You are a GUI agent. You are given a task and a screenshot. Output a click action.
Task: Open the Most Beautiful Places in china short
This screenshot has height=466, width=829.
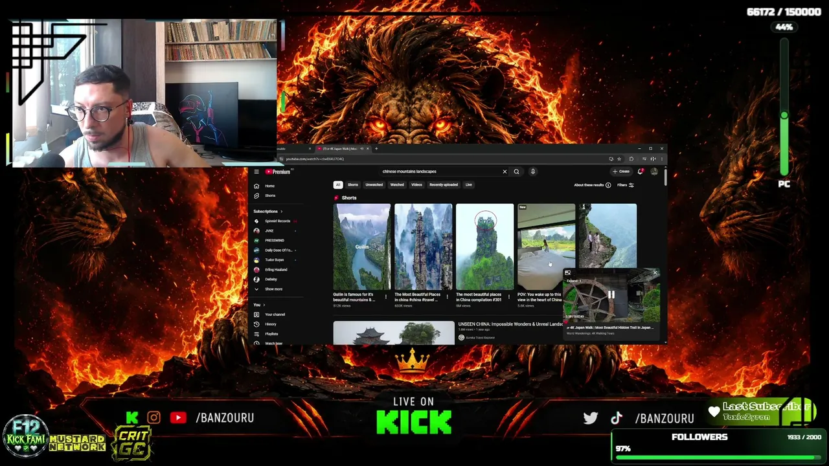(424, 247)
